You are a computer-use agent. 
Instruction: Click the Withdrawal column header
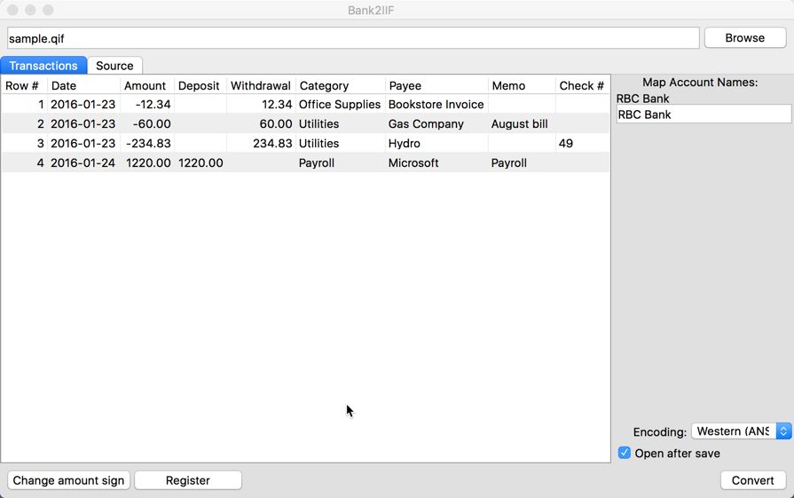[261, 85]
